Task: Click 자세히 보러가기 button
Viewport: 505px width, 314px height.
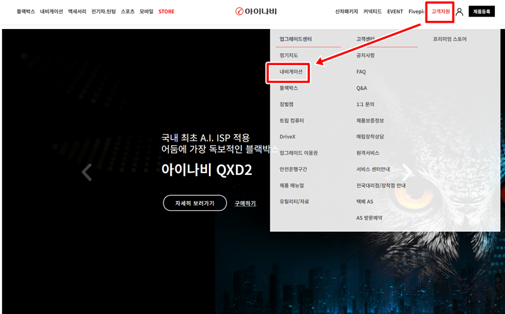Action: click(x=194, y=203)
